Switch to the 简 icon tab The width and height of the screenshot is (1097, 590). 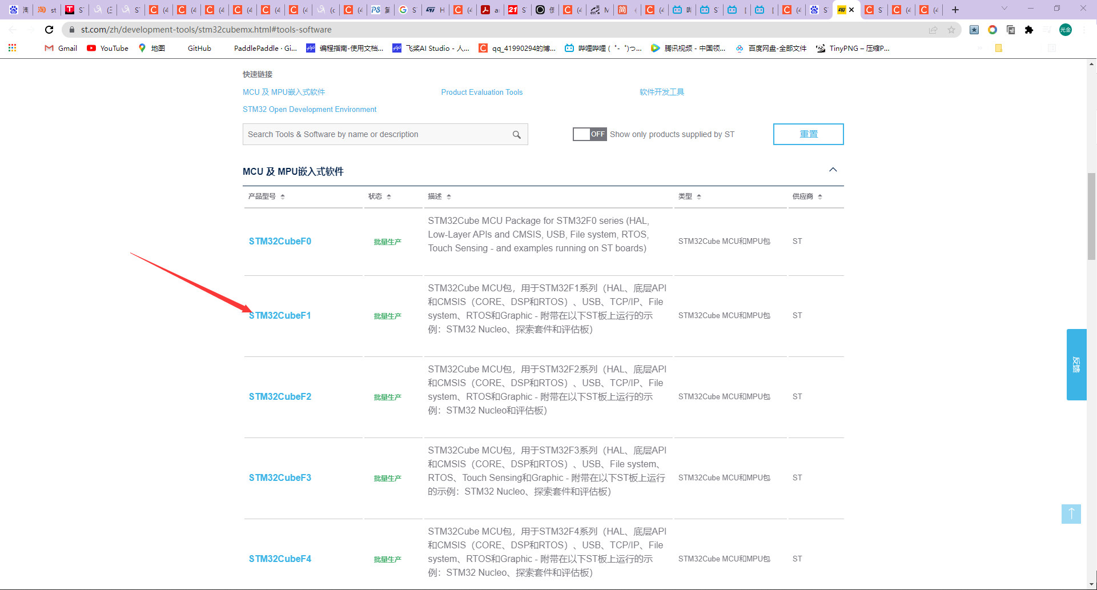point(628,10)
